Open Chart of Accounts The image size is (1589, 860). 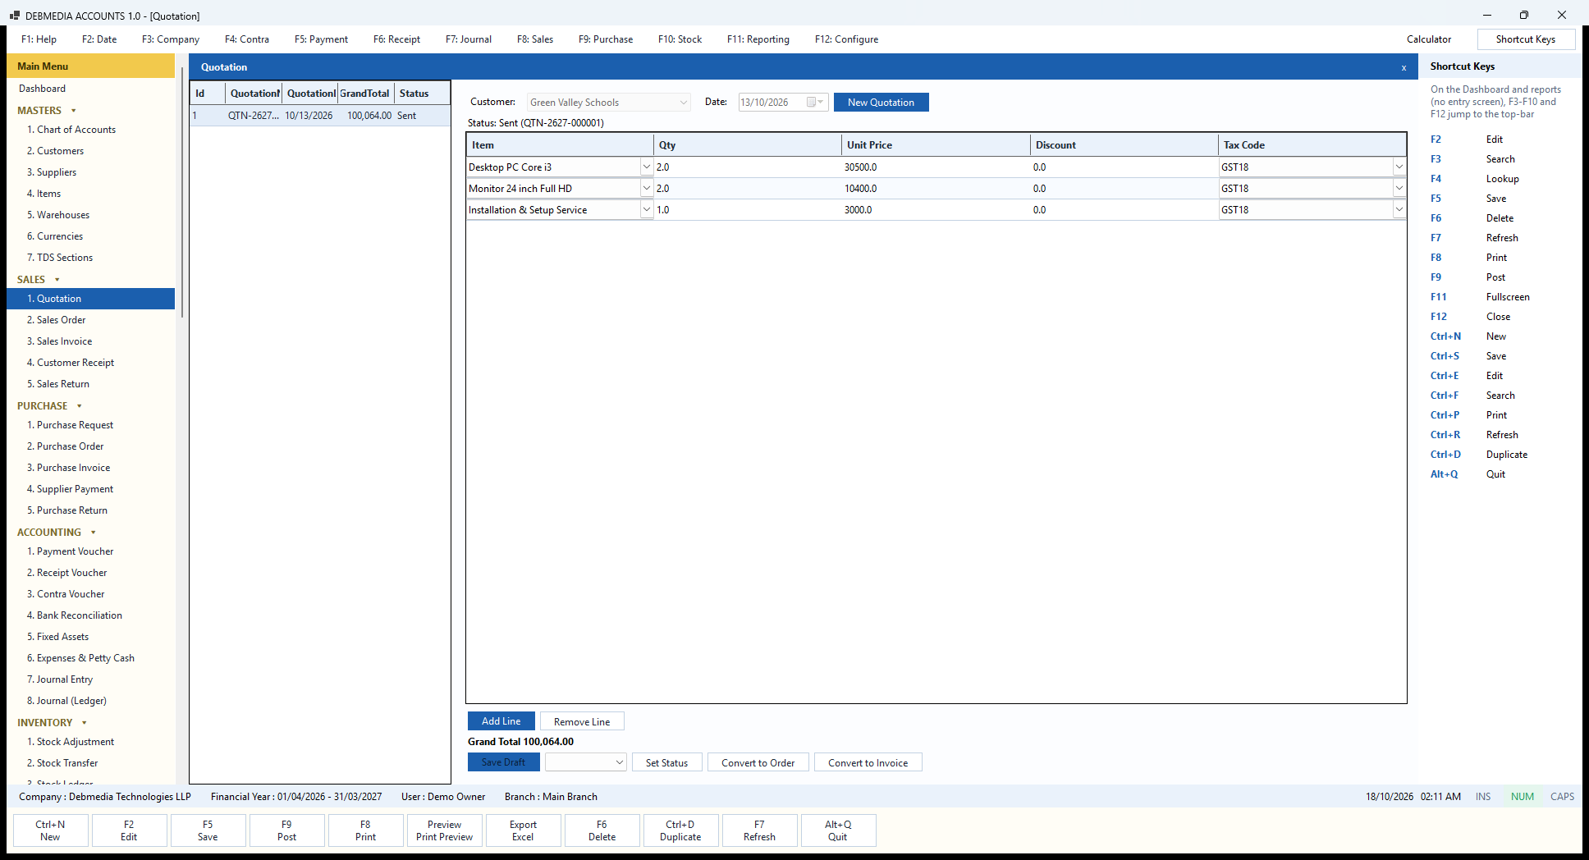[90, 130]
